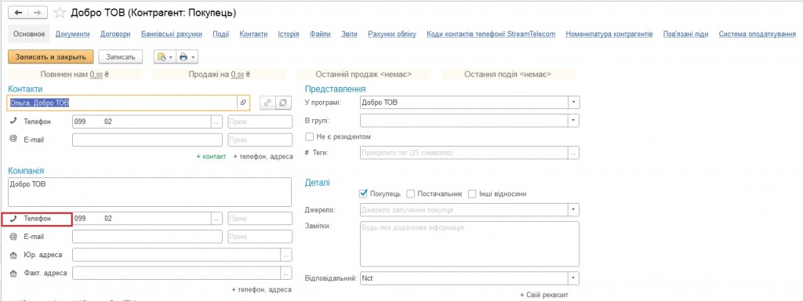This screenshot has height=301, width=803.
Task: Select the Основное tab
Action: pyautogui.click(x=29, y=34)
